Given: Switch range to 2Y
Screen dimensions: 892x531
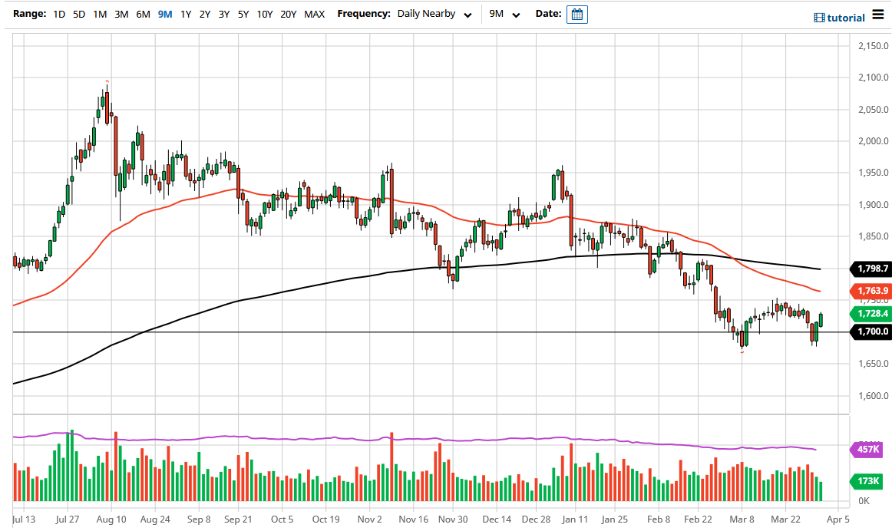Looking at the screenshot, I should coord(205,15).
